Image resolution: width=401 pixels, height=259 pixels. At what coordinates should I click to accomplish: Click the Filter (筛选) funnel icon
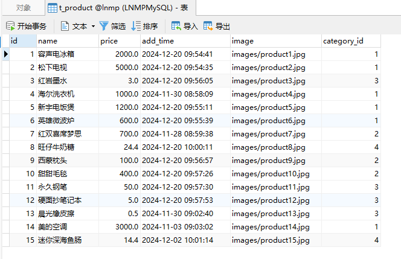(104, 26)
